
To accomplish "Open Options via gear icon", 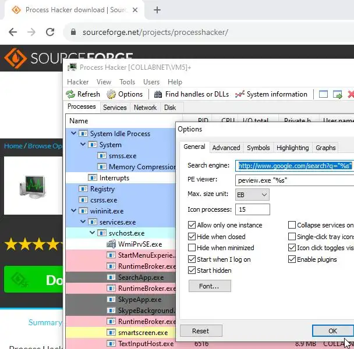I will 111,94.
